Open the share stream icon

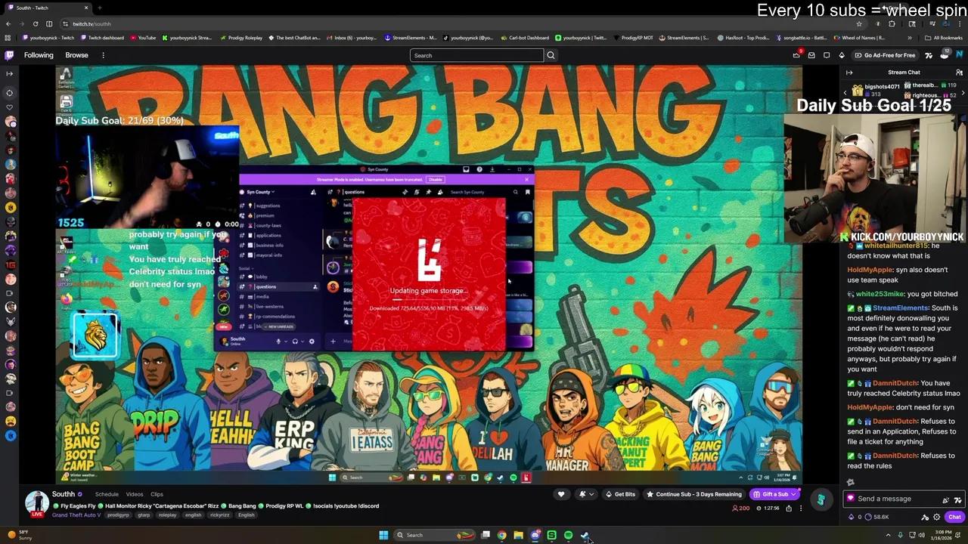(x=789, y=508)
